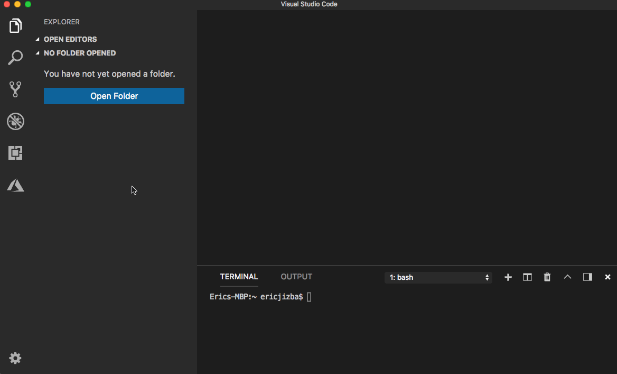Close the terminal panel
Screen dimensions: 617x374
click(x=607, y=277)
